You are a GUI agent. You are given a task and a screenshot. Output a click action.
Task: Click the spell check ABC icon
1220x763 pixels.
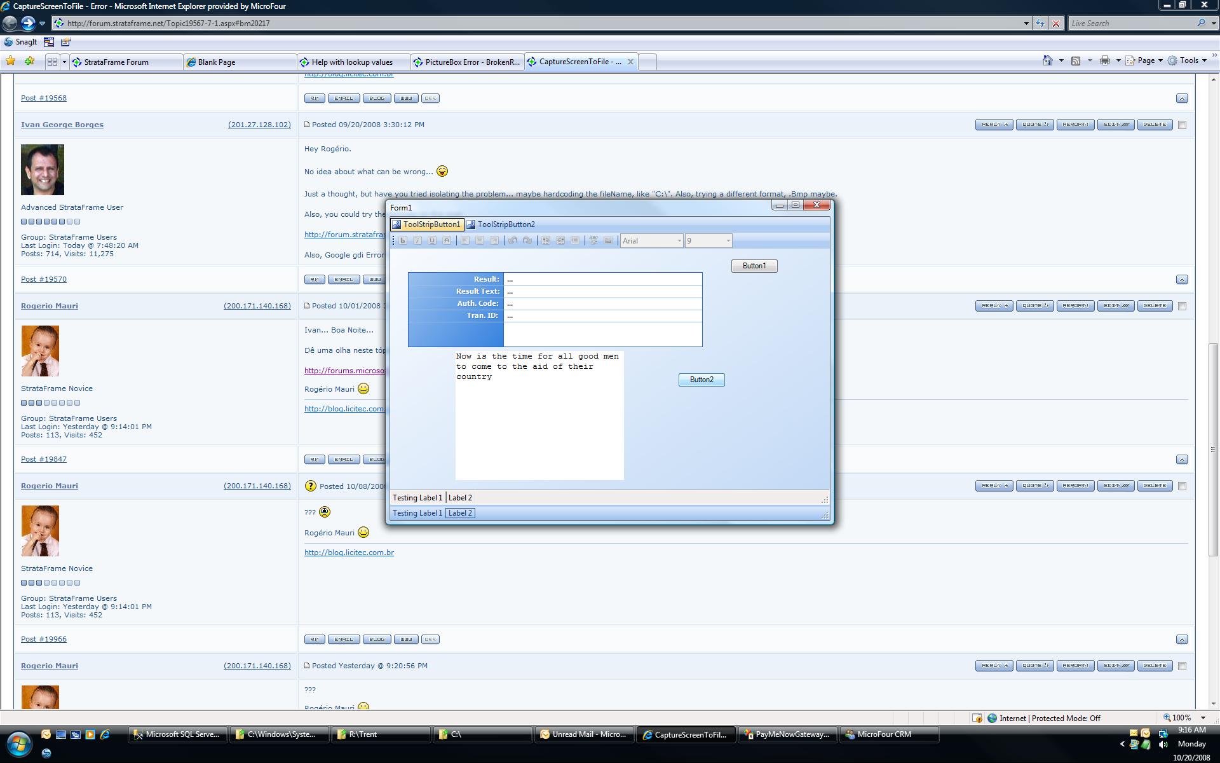click(593, 240)
